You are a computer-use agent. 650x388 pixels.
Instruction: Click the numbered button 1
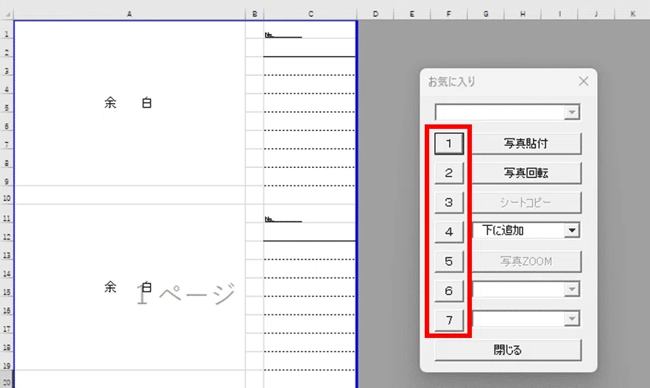pos(449,144)
